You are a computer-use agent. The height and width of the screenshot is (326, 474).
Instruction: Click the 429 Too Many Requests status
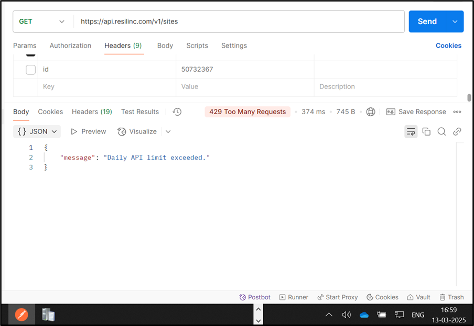click(x=247, y=112)
